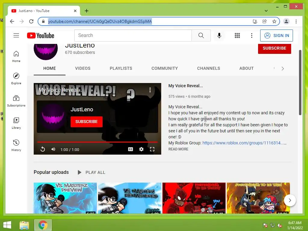Click the SIGN IN button
Viewport: 308px width, 231px height.
pyautogui.click(x=277, y=35)
